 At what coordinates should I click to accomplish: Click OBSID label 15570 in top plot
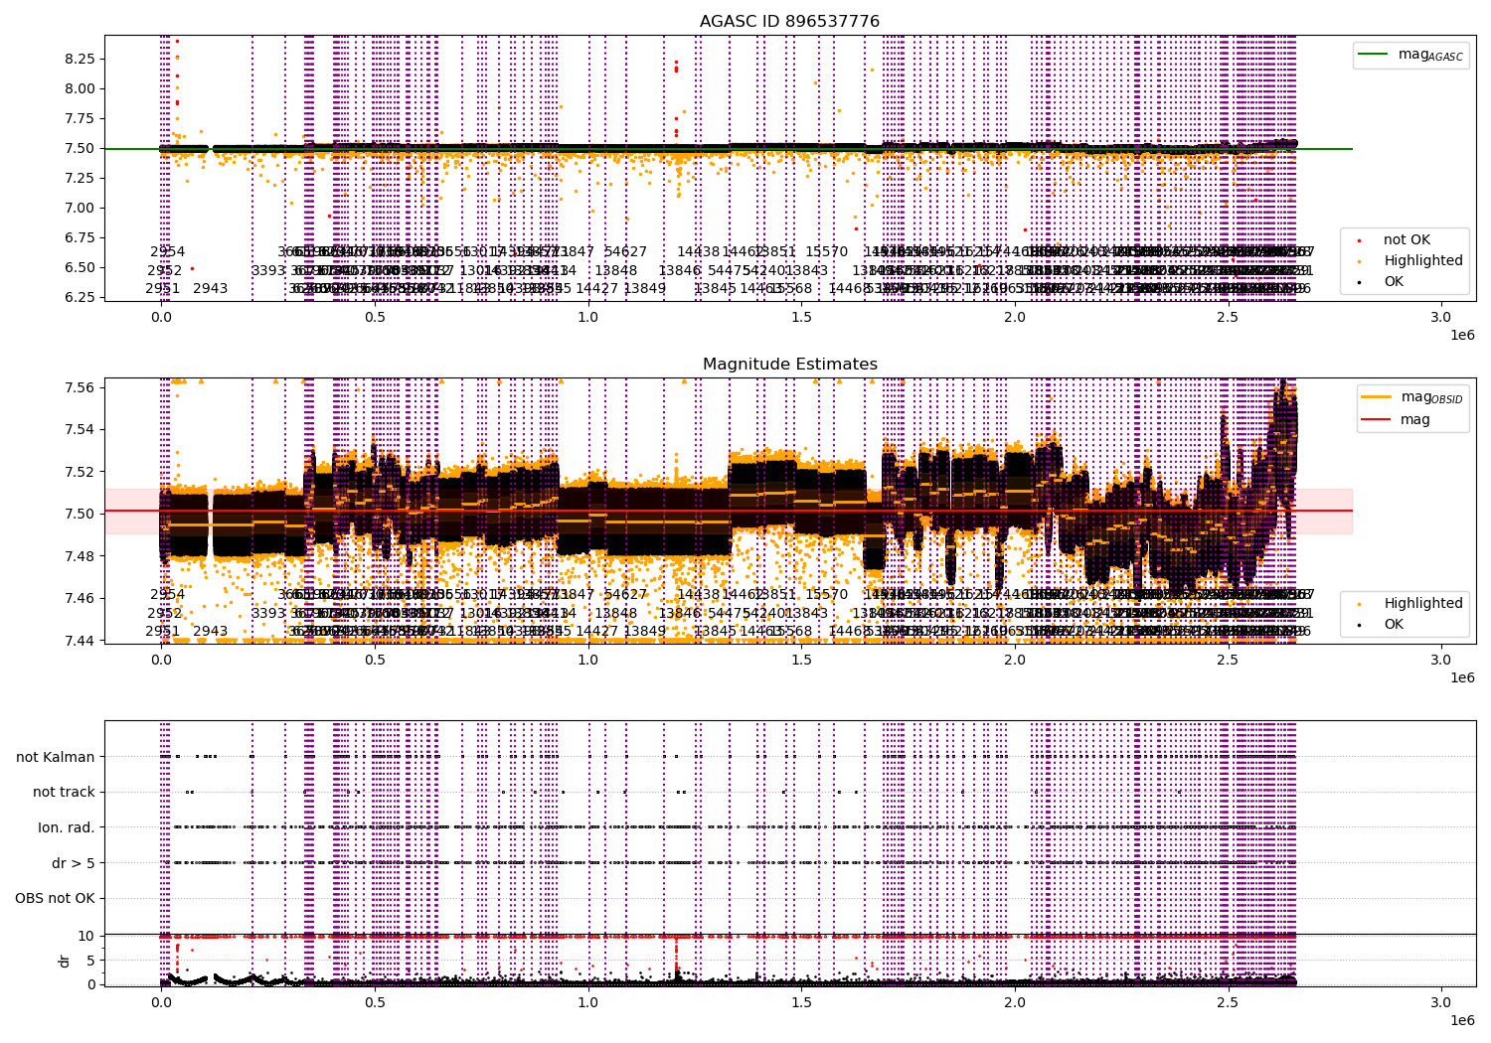point(827,252)
